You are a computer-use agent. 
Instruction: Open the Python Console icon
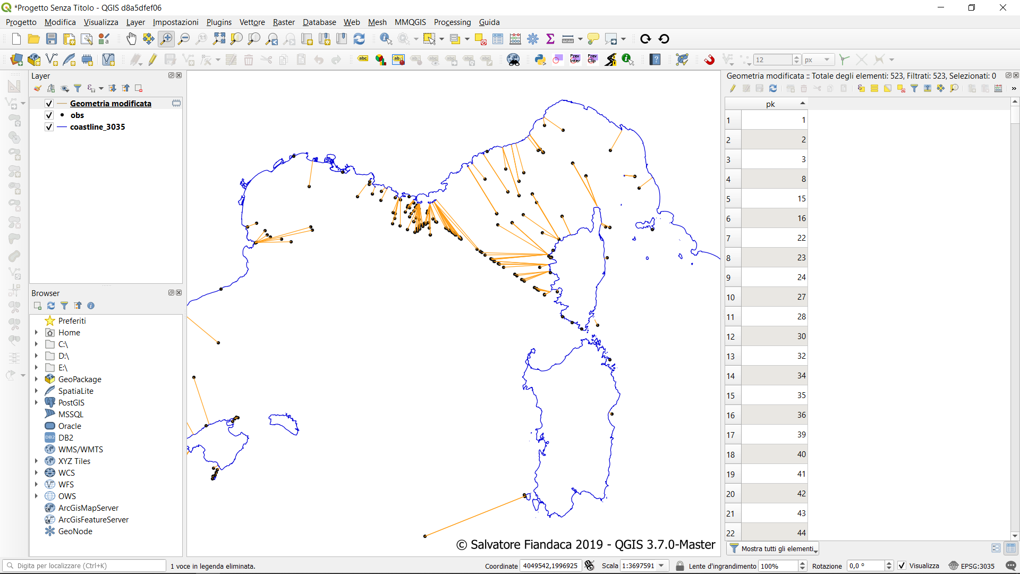tap(540, 60)
